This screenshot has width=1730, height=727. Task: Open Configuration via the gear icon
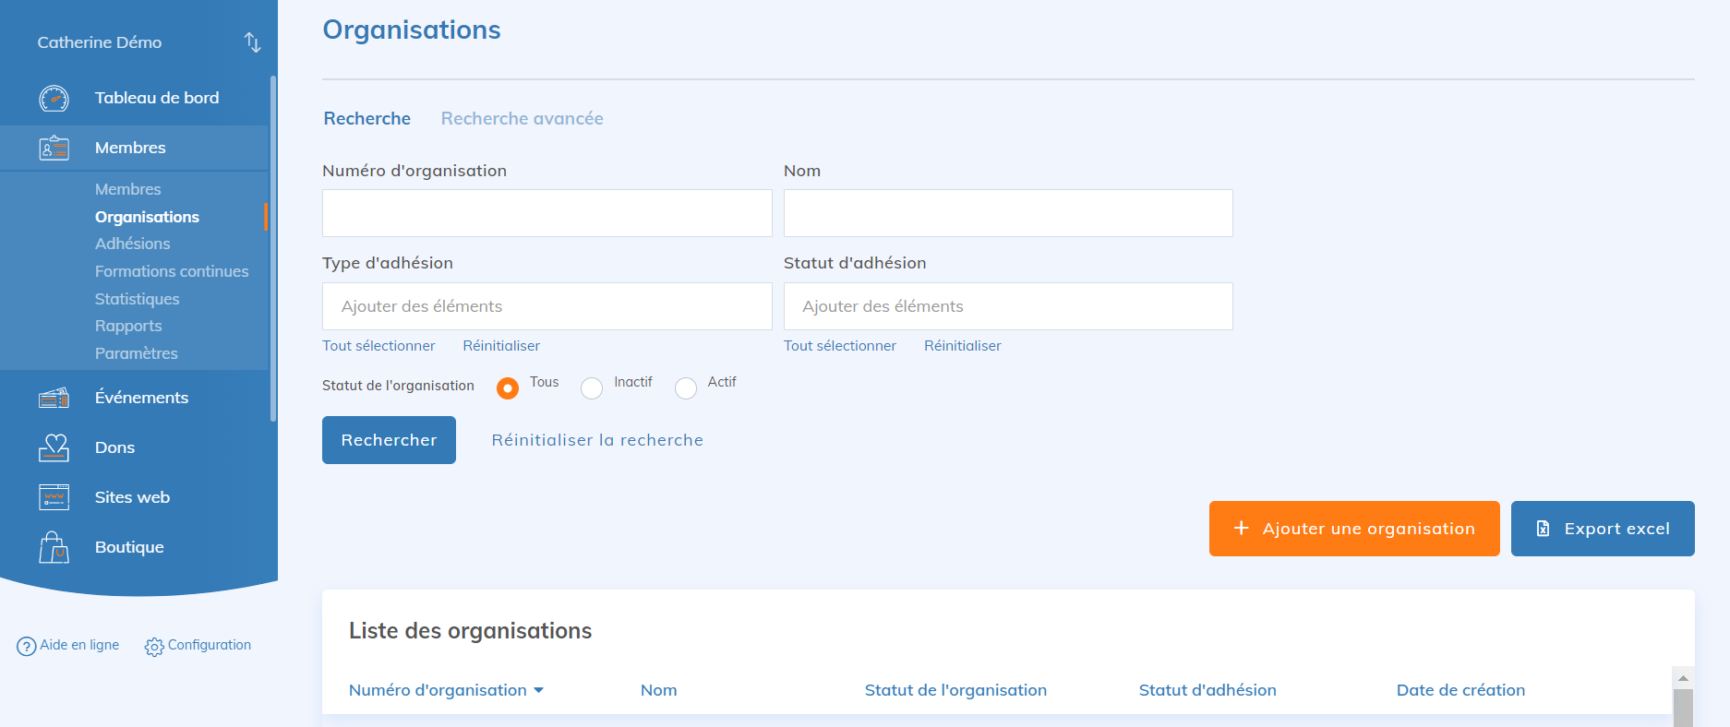[x=154, y=647]
